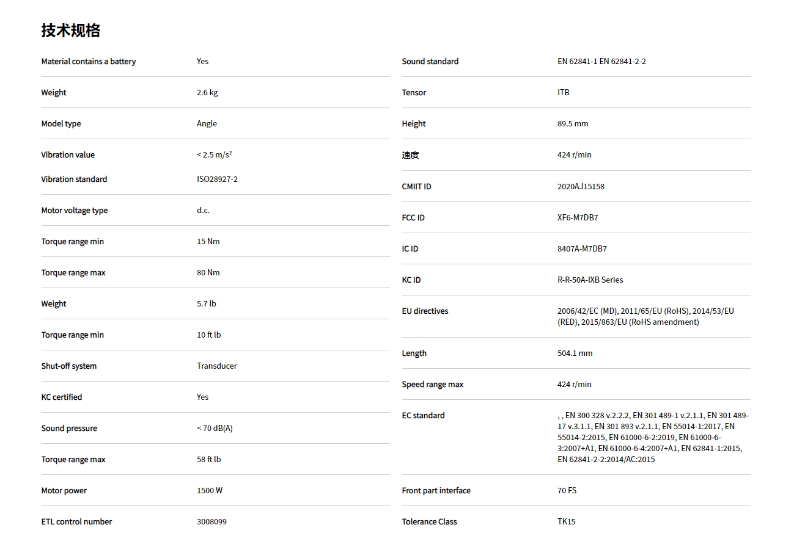805x536 pixels.
Task: Click the 'Motor voltage type' label
Action: click(75, 210)
